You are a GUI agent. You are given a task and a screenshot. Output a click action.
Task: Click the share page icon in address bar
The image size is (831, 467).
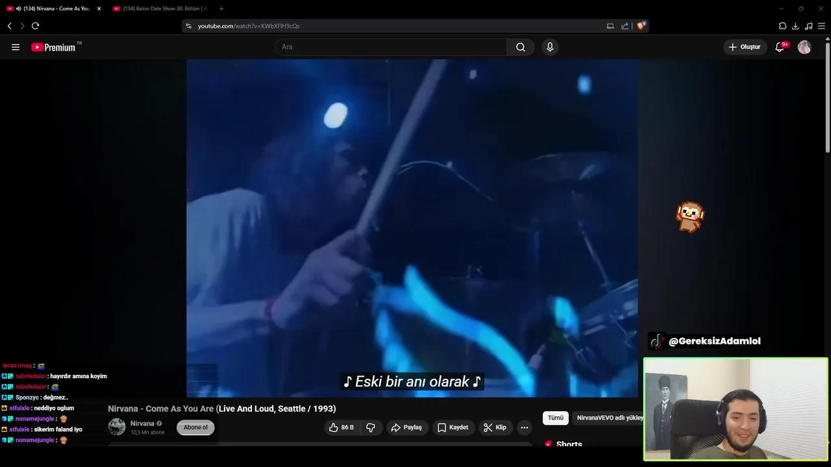coord(625,26)
